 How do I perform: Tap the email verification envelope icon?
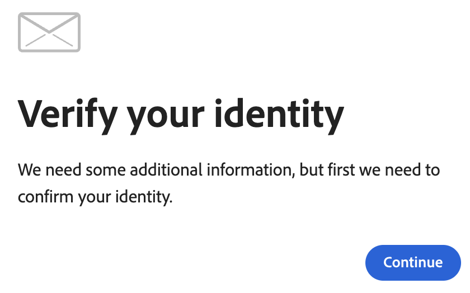pyautogui.click(x=49, y=32)
